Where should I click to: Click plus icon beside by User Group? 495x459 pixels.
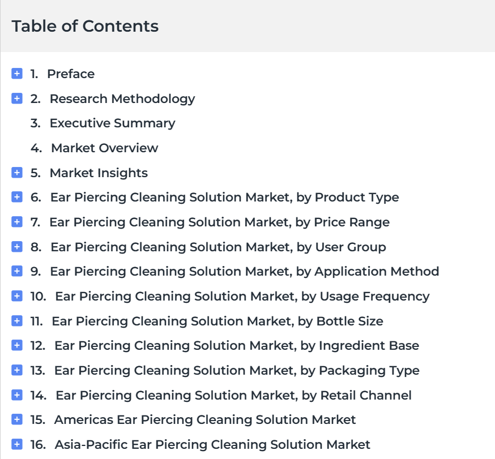coord(17,247)
